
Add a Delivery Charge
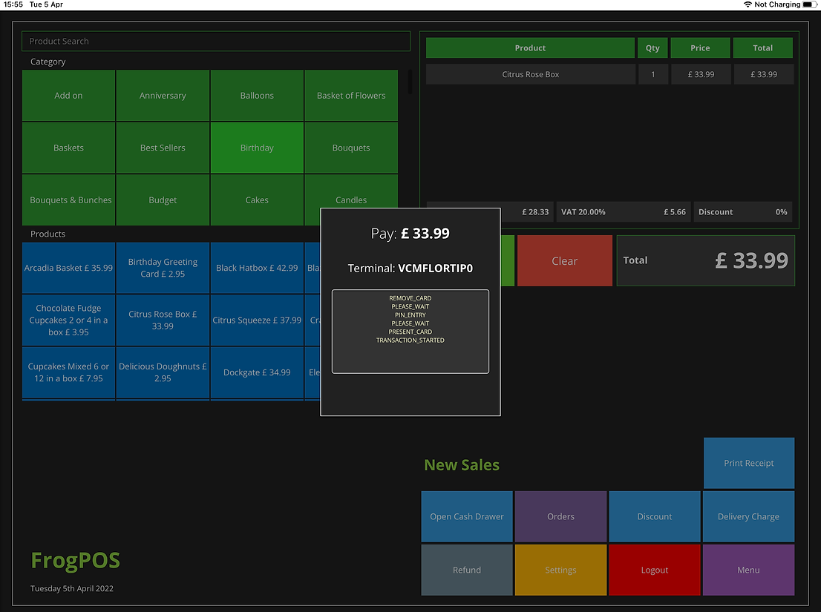point(748,516)
